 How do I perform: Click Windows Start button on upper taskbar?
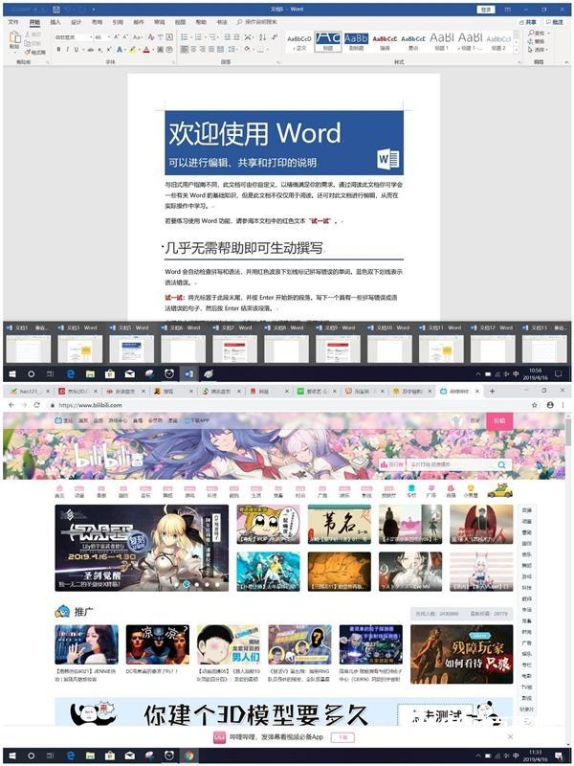coord(12,372)
